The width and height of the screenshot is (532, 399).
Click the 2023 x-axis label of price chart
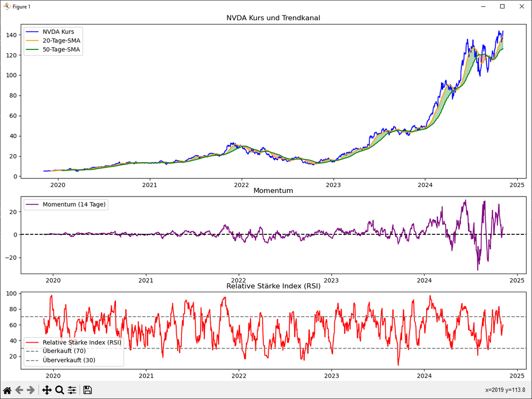(x=333, y=185)
